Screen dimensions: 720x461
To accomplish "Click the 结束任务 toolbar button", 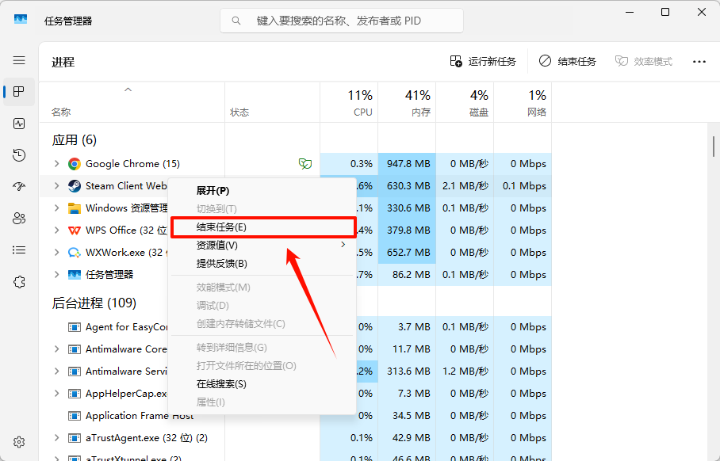I will pyautogui.click(x=567, y=60).
